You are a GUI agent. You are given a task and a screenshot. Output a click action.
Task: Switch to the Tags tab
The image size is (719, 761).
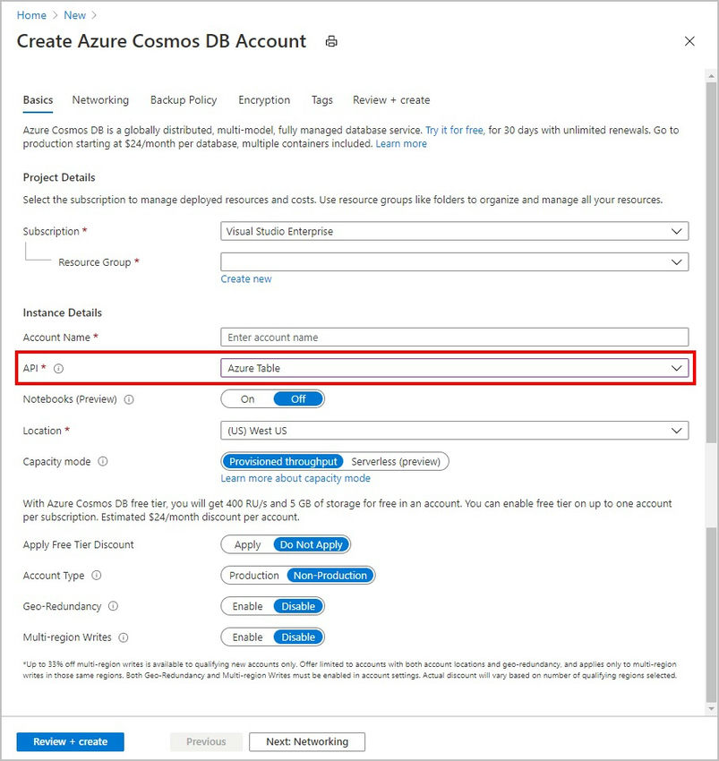point(322,100)
